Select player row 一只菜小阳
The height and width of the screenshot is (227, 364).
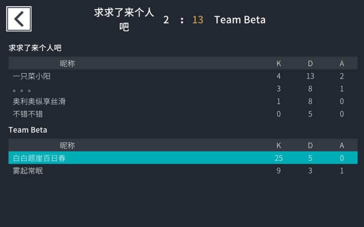pyautogui.click(x=183, y=76)
